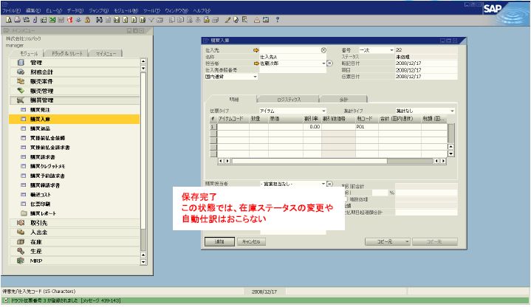Click the orange link arrow beside 担当者
The image size is (531, 307).
click(x=256, y=63)
